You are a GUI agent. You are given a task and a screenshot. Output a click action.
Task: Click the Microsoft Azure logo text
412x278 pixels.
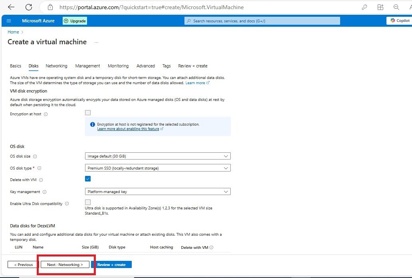tap(38, 21)
